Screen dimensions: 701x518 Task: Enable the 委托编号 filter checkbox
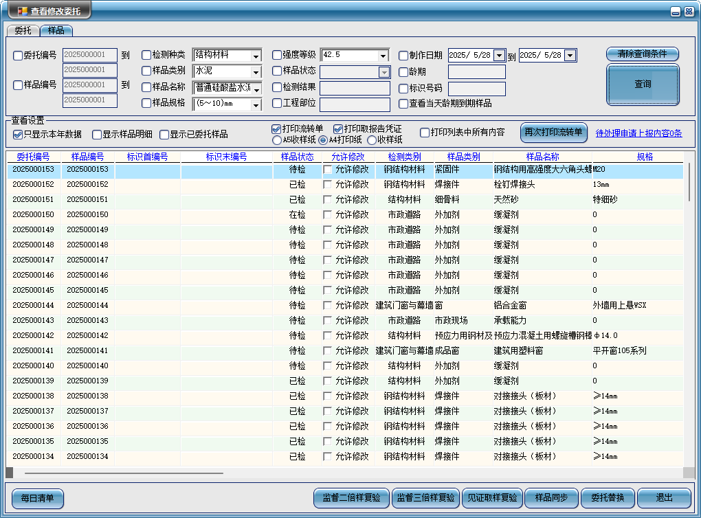pos(19,56)
